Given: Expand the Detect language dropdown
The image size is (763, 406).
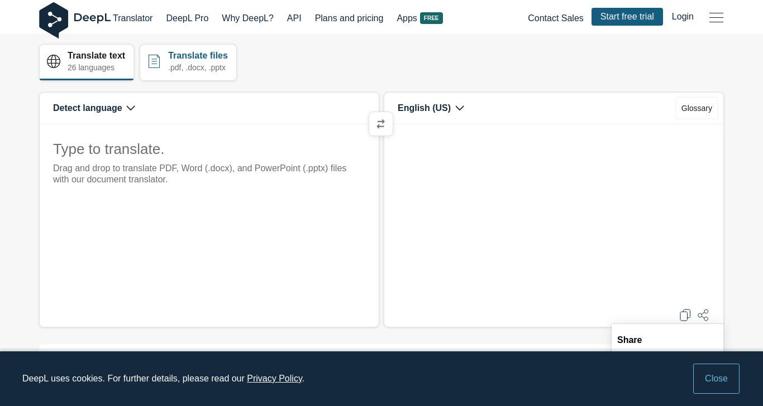Looking at the screenshot, I should tap(94, 108).
